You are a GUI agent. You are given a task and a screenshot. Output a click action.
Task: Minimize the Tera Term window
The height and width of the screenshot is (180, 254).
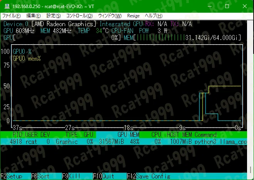210,6
